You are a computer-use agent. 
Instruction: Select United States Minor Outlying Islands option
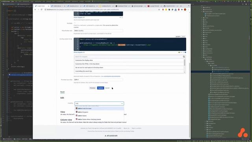(x=99, y=119)
